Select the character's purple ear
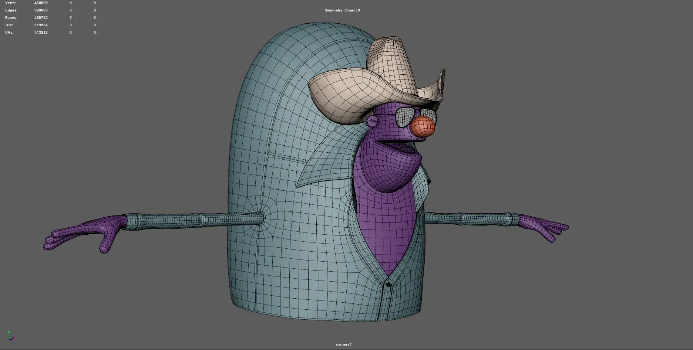 [372, 121]
